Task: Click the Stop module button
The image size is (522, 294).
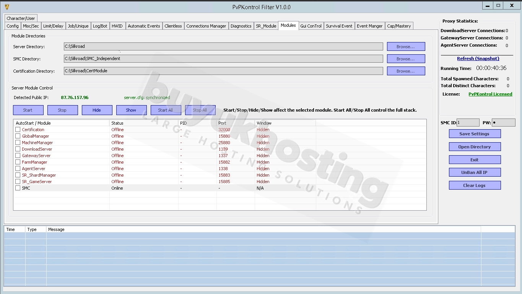Action: 62,110
